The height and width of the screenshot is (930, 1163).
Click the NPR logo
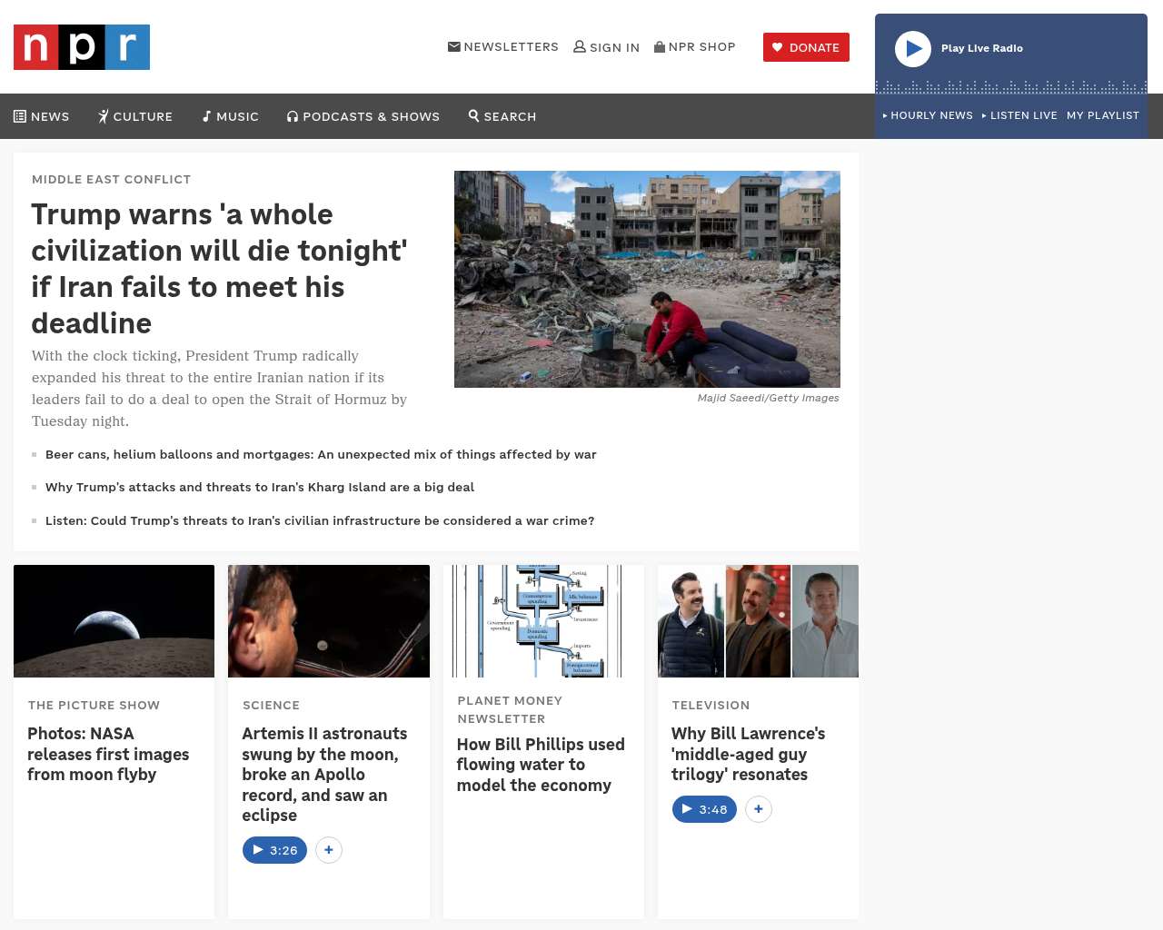pos(82,47)
